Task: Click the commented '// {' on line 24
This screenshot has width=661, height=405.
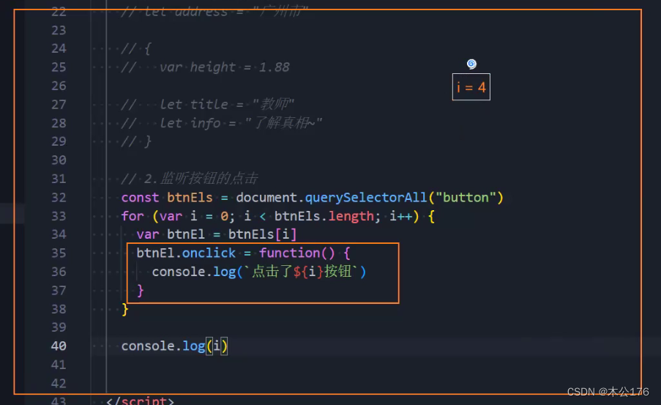Action: click(x=135, y=48)
